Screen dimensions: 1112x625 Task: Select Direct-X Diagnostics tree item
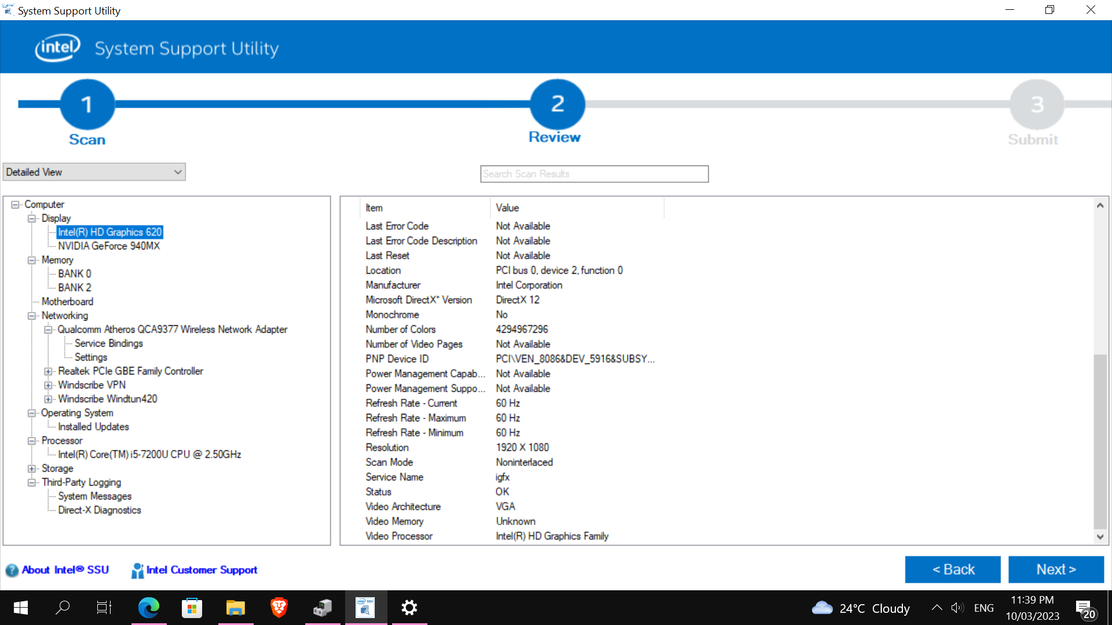(x=100, y=510)
